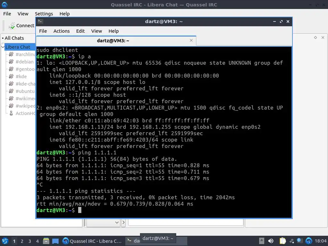Click the update notifier tray icon
The image size is (328, 246).
point(300,241)
